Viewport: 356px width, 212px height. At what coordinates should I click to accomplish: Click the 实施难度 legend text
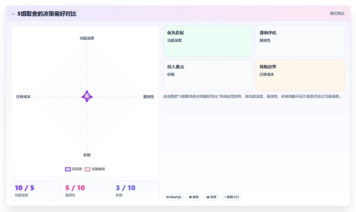pos(98,169)
